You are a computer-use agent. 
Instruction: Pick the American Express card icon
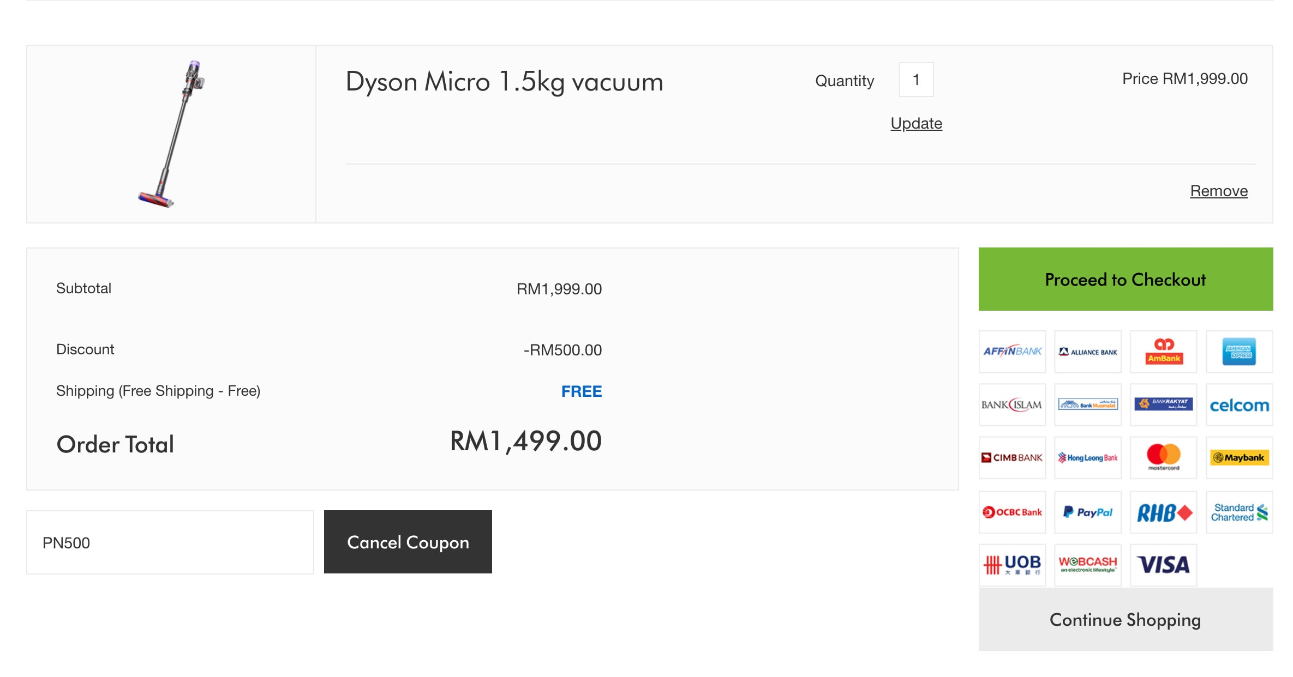pos(1239,352)
